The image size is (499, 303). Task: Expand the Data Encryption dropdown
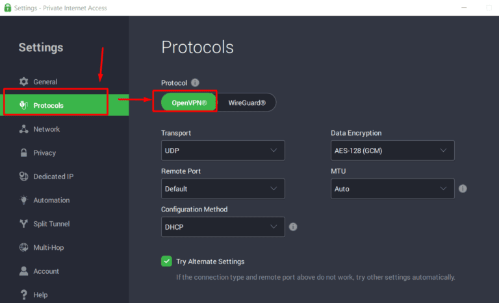[392, 151]
